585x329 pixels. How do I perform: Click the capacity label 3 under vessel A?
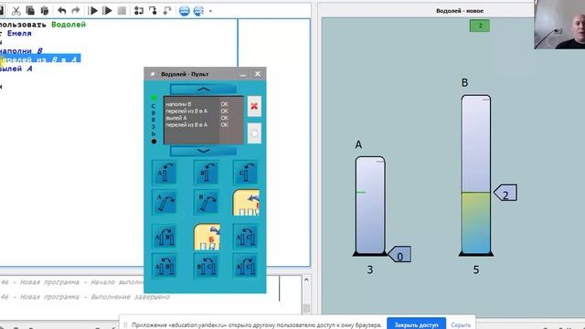369,270
